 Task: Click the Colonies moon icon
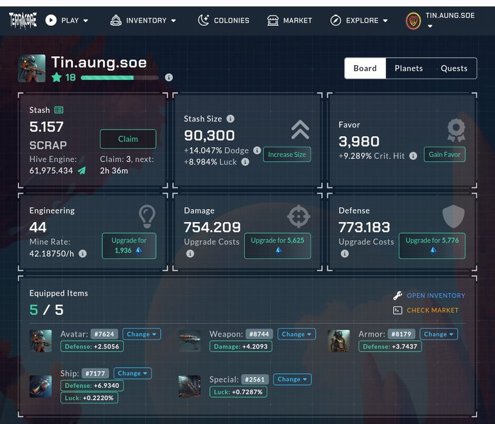point(204,20)
